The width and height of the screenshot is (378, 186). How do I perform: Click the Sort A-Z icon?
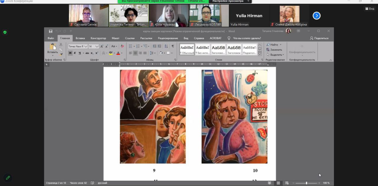tap(166, 46)
